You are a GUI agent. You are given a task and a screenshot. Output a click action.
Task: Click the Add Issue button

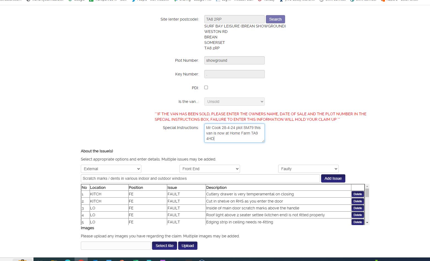(x=333, y=178)
